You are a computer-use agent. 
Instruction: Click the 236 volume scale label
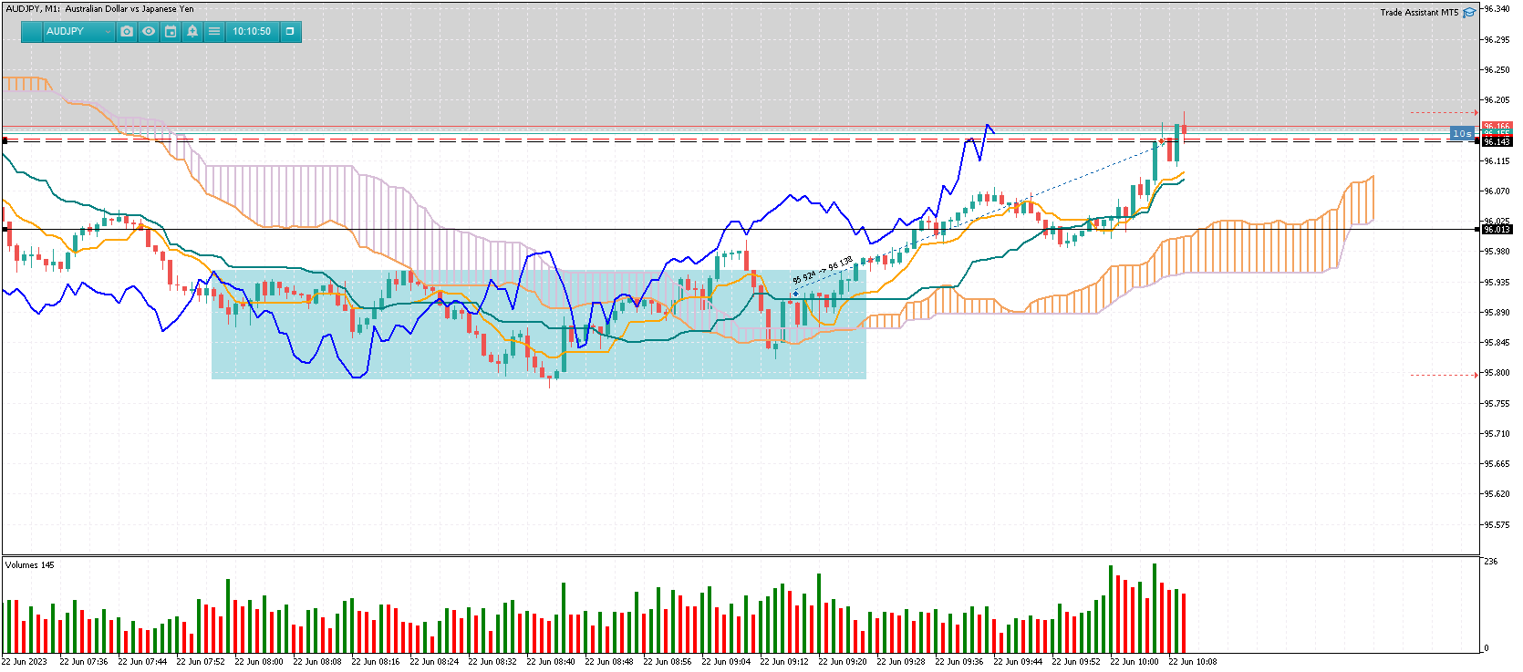[x=1491, y=562]
